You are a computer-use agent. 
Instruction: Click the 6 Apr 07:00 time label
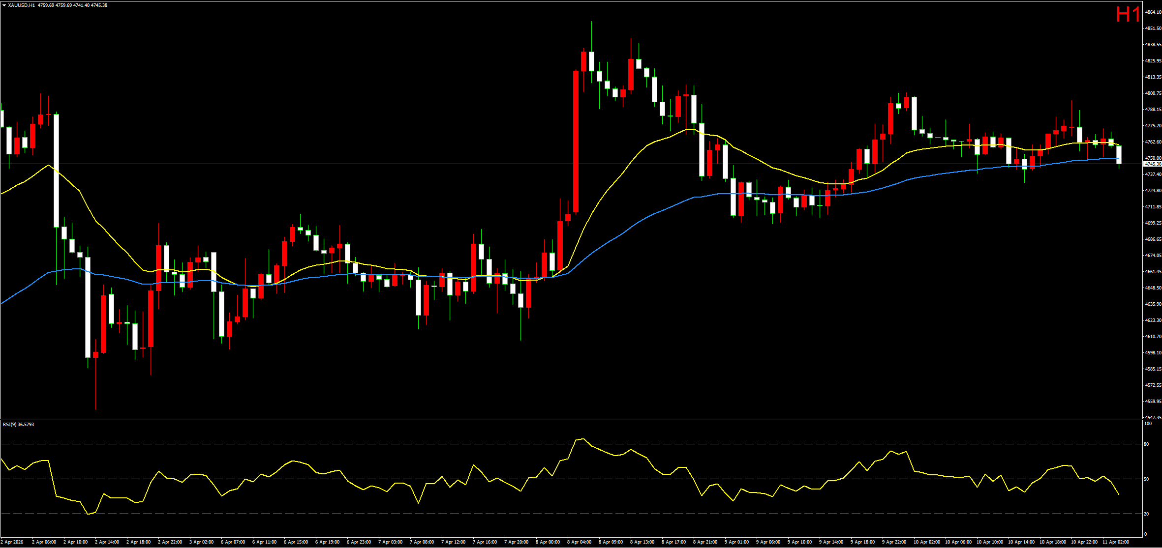233,542
